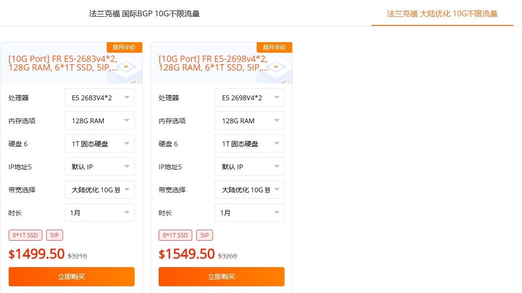This screenshot has width=522, height=293.
Task: Open 时长 duration dropdown in the E5-2683v4 card
Action: click(x=99, y=213)
